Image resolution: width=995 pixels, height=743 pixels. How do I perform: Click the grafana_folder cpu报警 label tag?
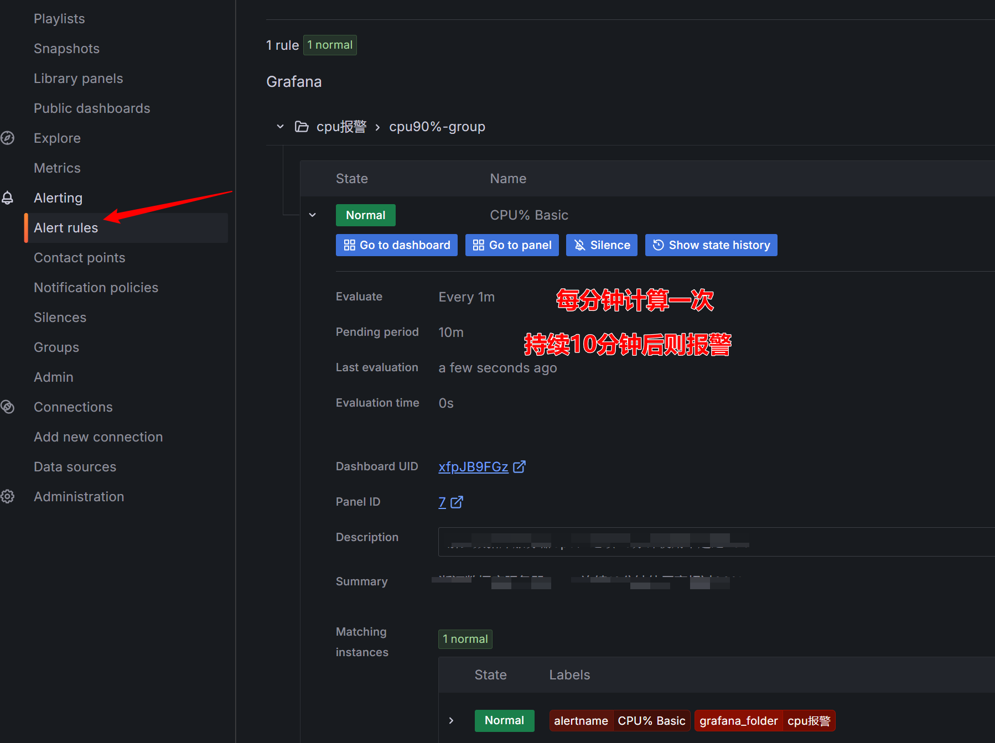765,721
